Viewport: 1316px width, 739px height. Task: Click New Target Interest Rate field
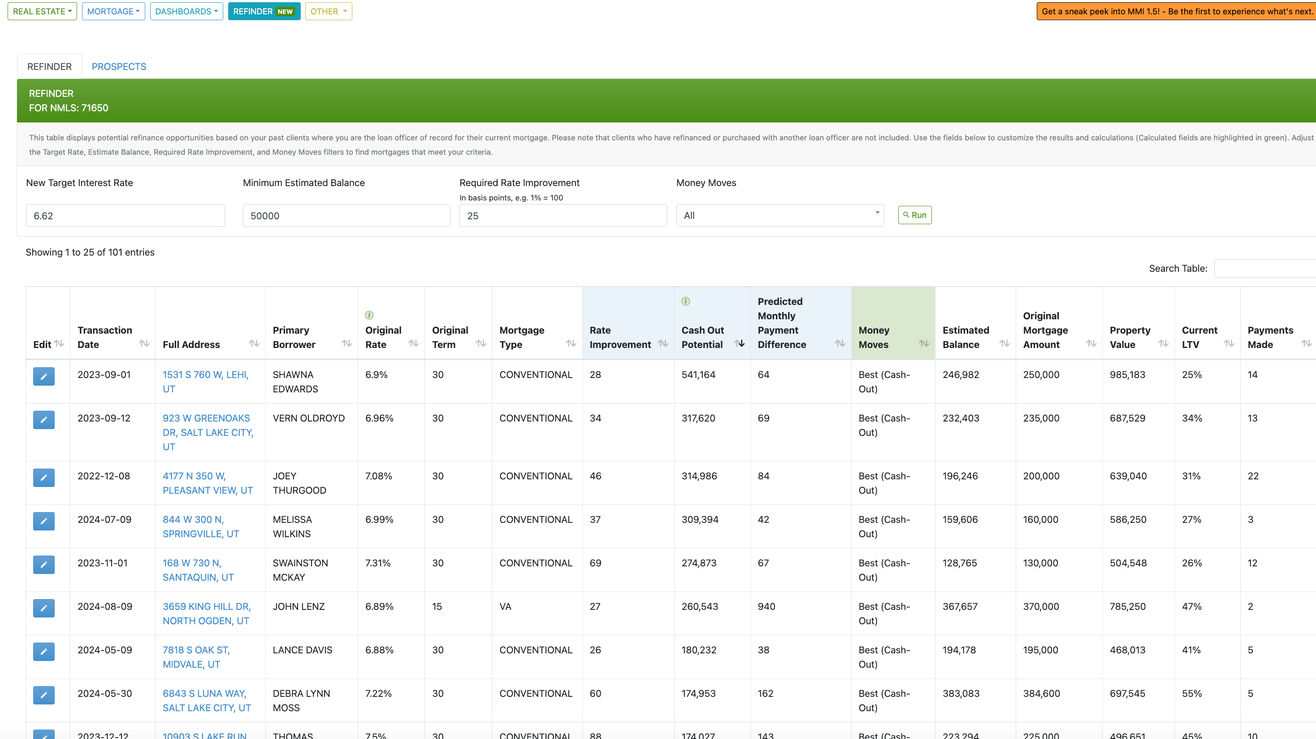125,216
